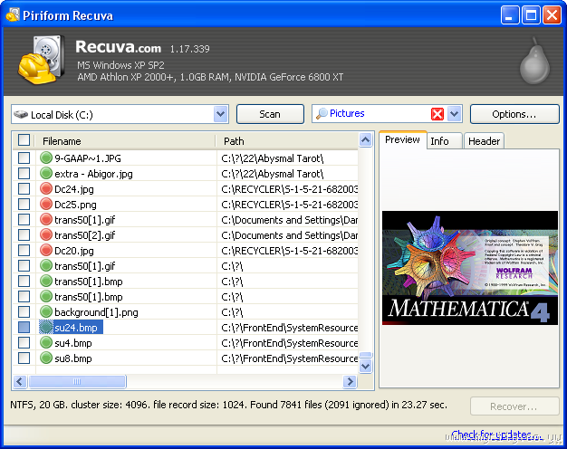Click the horizontal scrollbar thumb
The width and height of the screenshot is (567, 449).
(77, 381)
